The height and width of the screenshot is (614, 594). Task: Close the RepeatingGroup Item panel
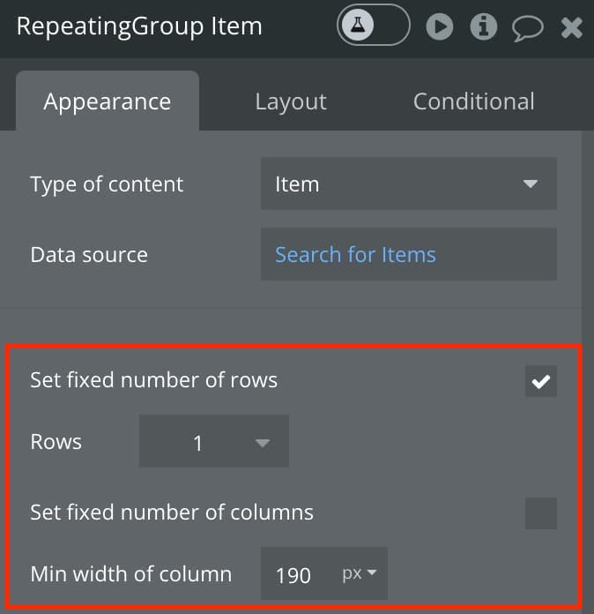[x=572, y=27]
